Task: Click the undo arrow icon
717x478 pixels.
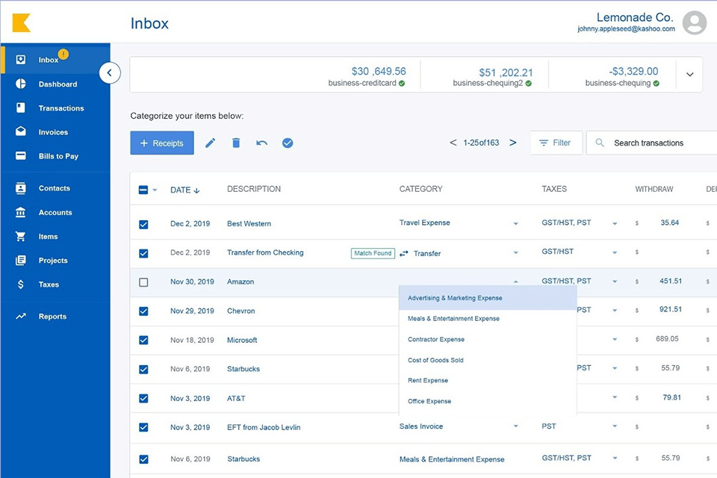Action: click(261, 143)
